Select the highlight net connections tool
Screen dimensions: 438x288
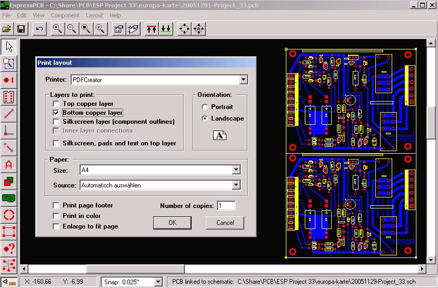[x=8, y=265]
